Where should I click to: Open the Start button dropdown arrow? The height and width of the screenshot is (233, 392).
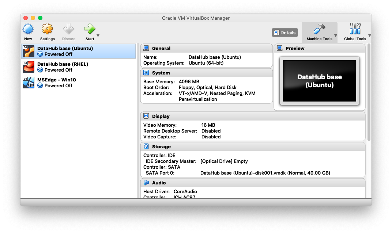(x=98, y=35)
